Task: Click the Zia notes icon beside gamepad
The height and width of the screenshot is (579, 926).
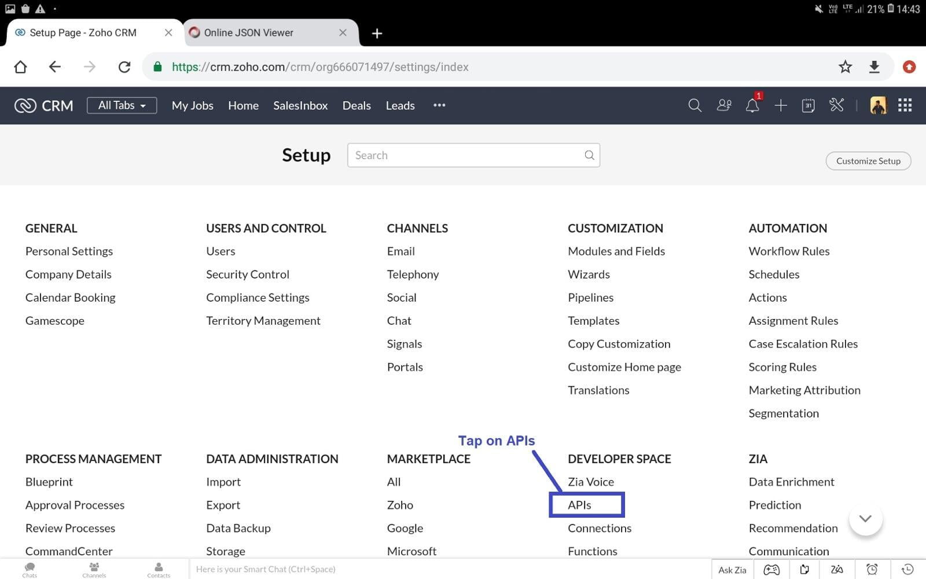Action: [x=804, y=570]
